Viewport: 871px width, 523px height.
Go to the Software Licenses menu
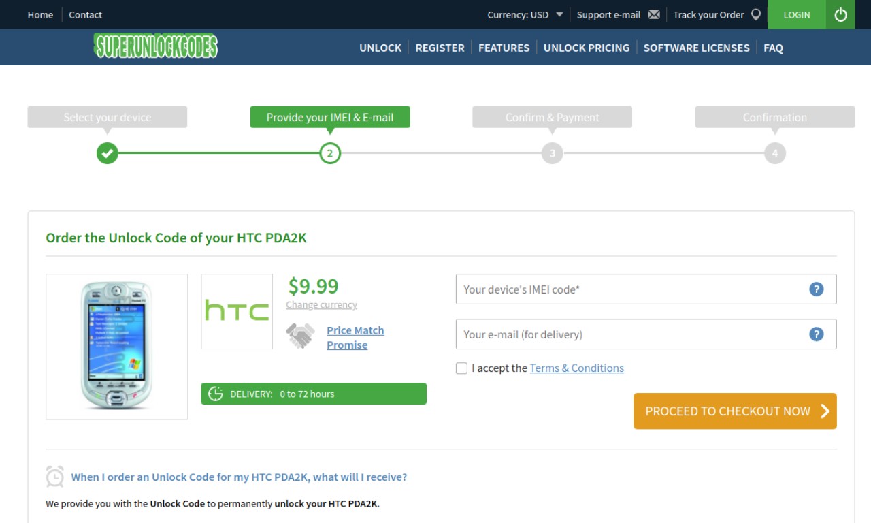[696, 48]
